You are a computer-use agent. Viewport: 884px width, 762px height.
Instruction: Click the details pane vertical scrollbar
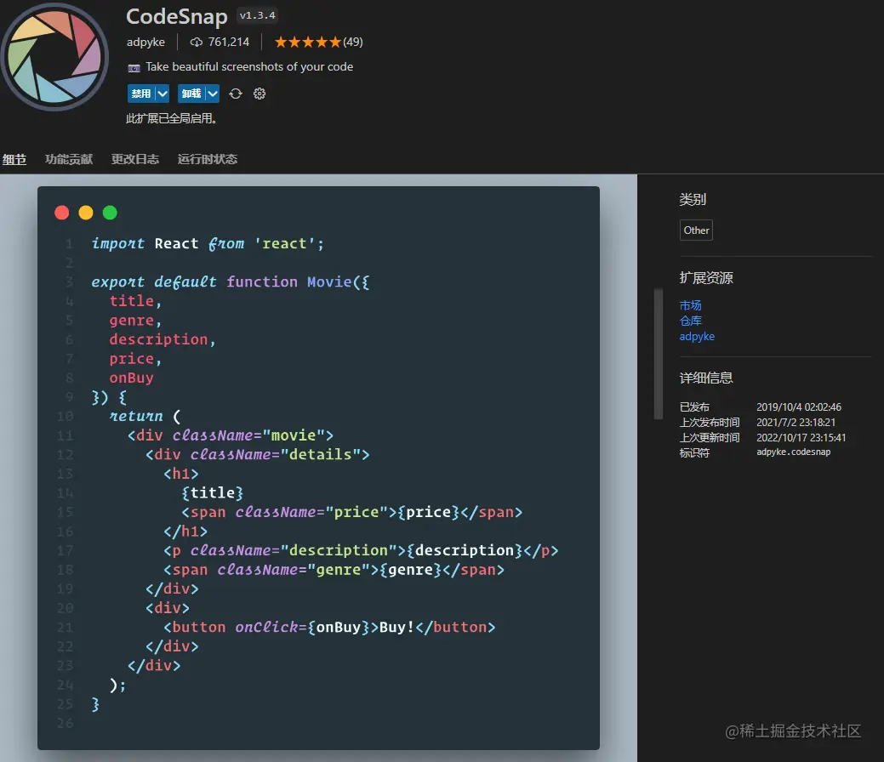pyautogui.click(x=658, y=354)
